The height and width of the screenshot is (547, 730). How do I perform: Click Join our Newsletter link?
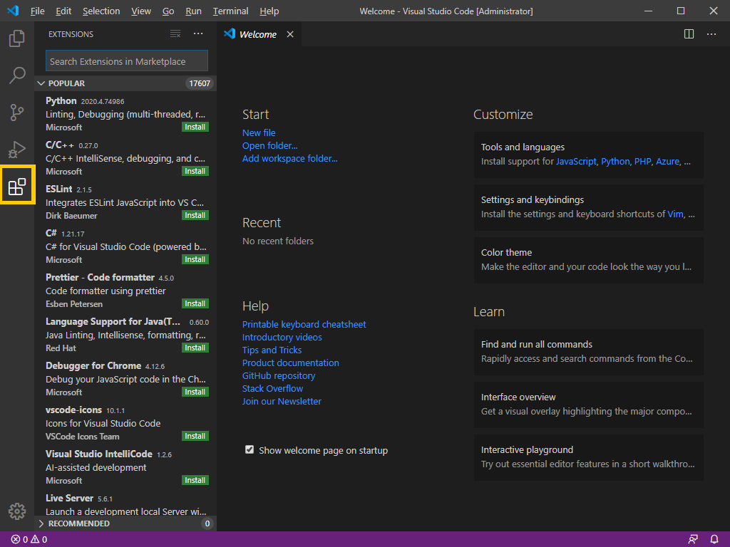[282, 402]
